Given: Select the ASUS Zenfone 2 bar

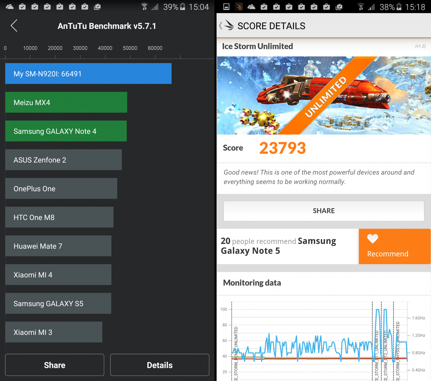Looking at the screenshot, I should 64,160.
